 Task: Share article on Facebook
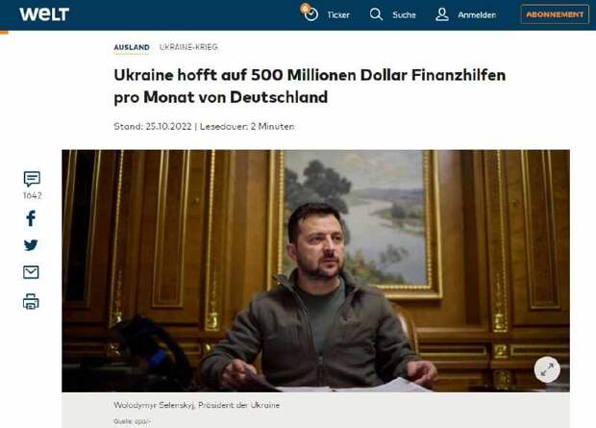[x=31, y=218]
